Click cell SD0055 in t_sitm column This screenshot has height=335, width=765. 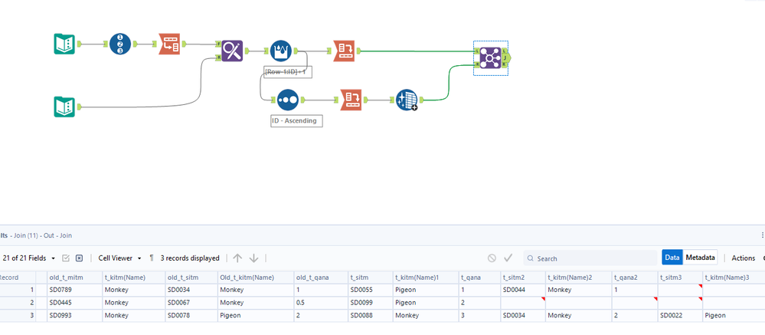click(371, 290)
